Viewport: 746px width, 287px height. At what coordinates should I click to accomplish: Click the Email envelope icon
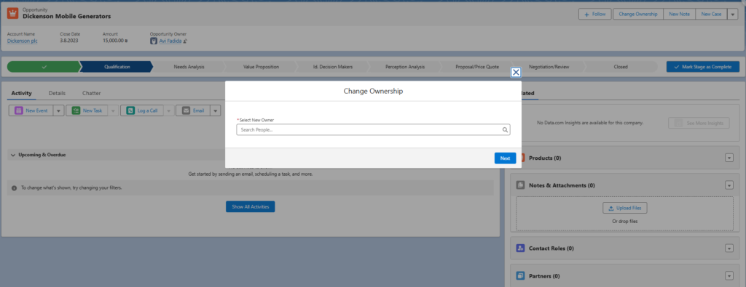[x=186, y=110]
